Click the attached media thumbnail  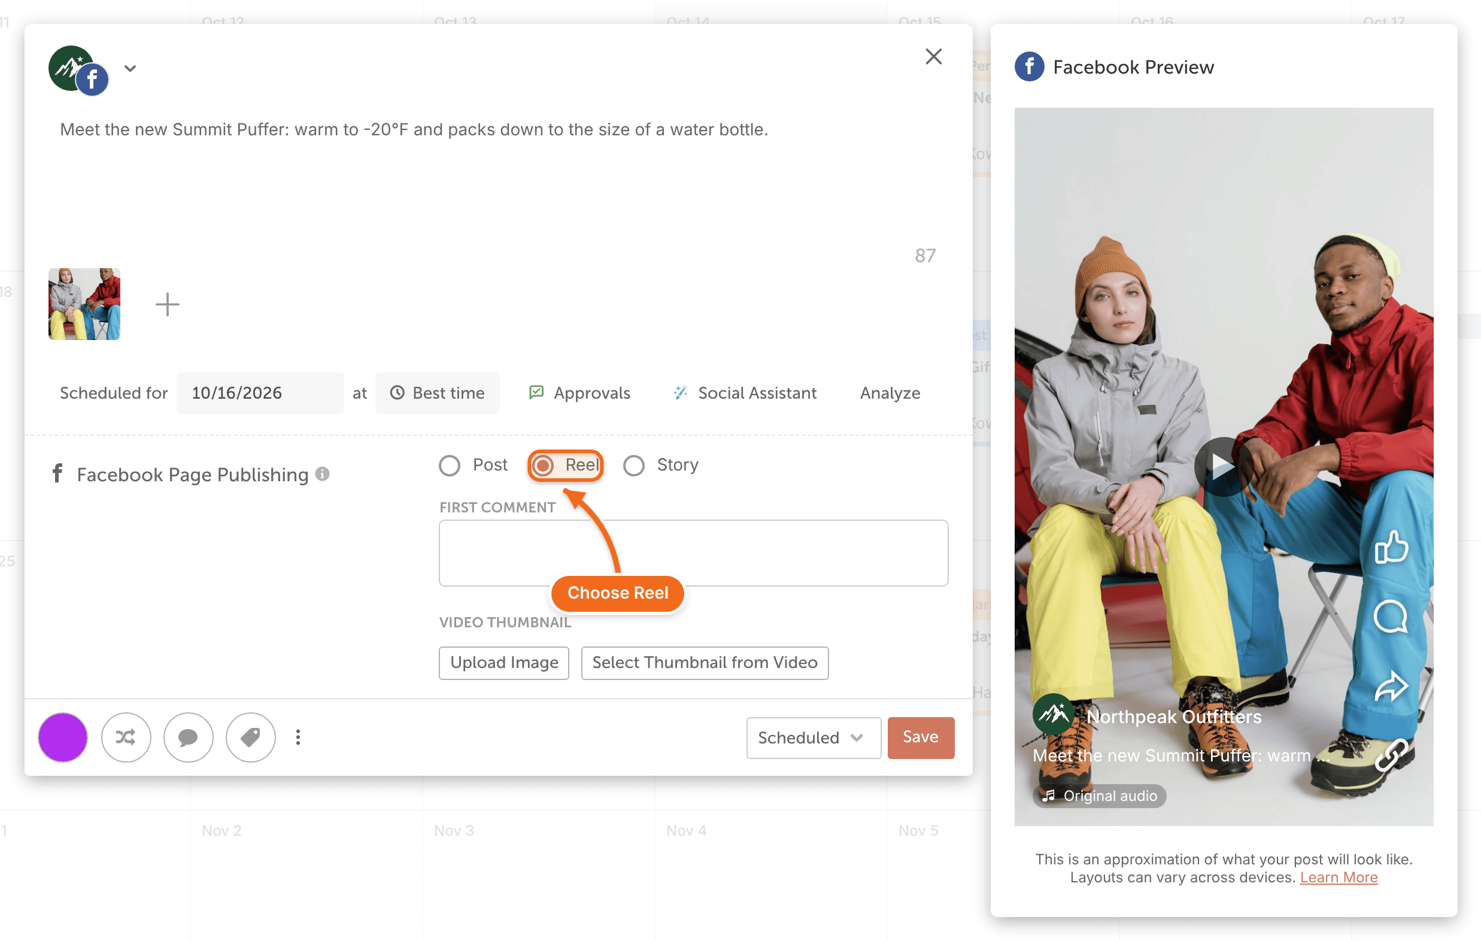[84, 304]
